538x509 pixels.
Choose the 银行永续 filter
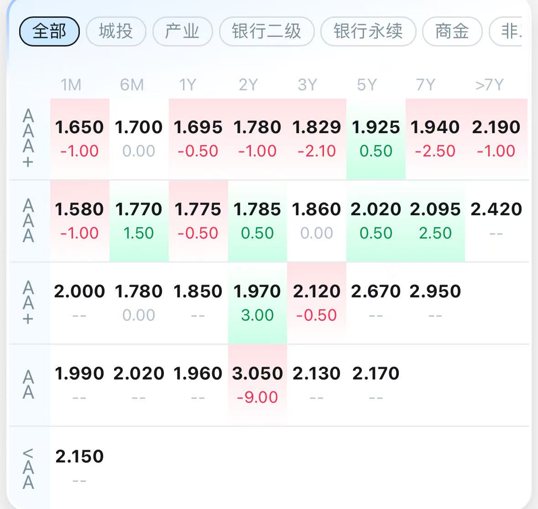click(368, 31)
